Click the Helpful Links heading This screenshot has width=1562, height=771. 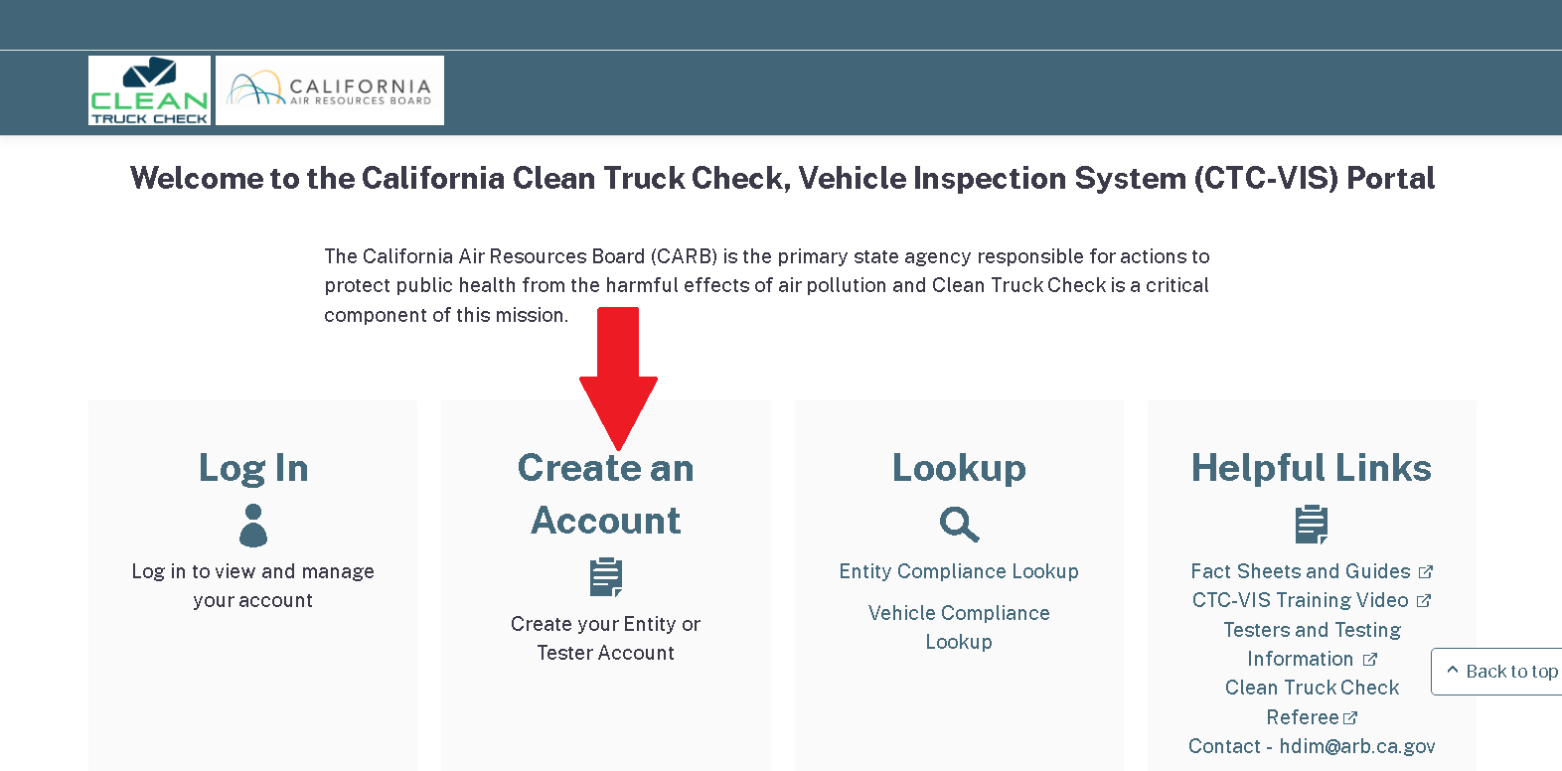[1312, 468]
